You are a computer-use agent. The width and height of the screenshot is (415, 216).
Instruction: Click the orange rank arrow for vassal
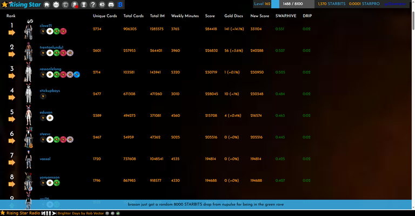[x=12, y=162]
